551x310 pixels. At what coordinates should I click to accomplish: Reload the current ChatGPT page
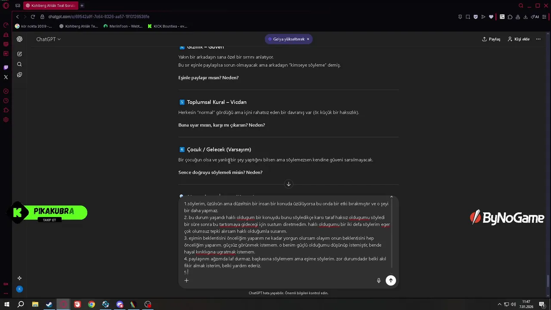coord(33,17)
